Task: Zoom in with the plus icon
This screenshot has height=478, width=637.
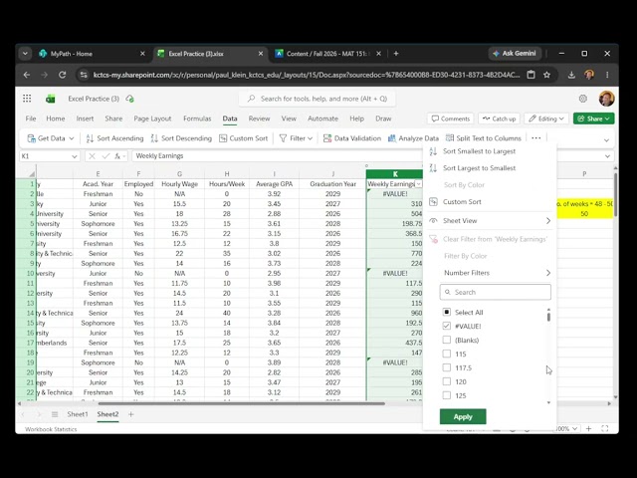Action: coord(588,428)
